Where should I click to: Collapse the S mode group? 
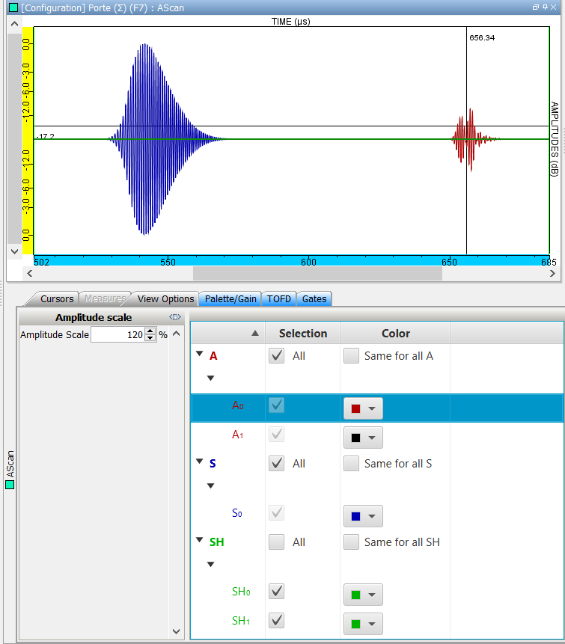(199, 463)
